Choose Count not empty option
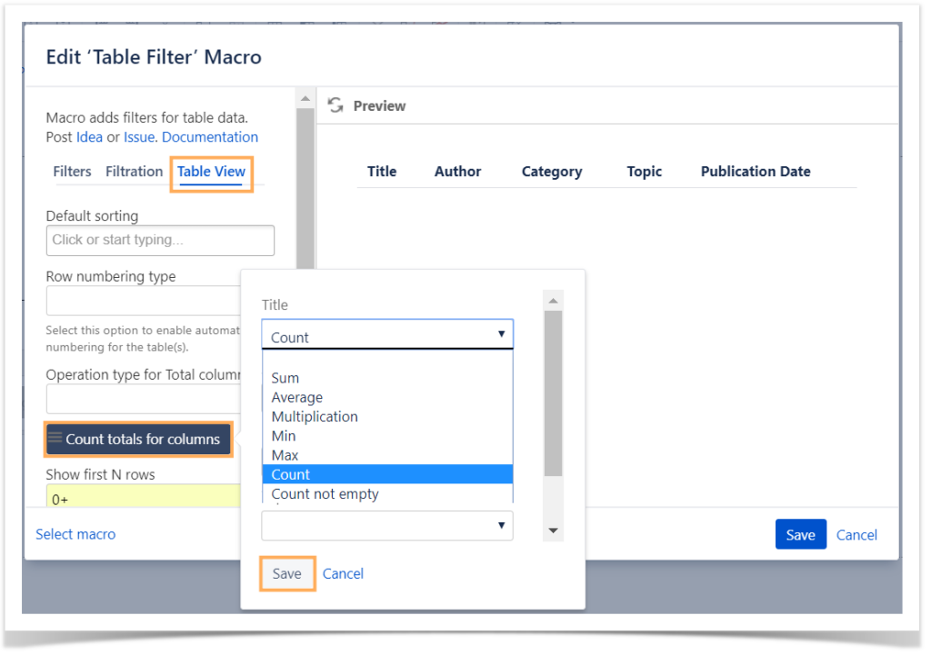 (325, 493)
